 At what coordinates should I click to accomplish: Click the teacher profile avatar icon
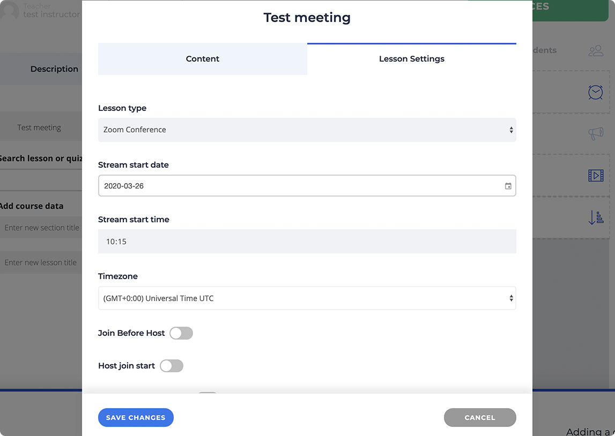coord(11,11)
